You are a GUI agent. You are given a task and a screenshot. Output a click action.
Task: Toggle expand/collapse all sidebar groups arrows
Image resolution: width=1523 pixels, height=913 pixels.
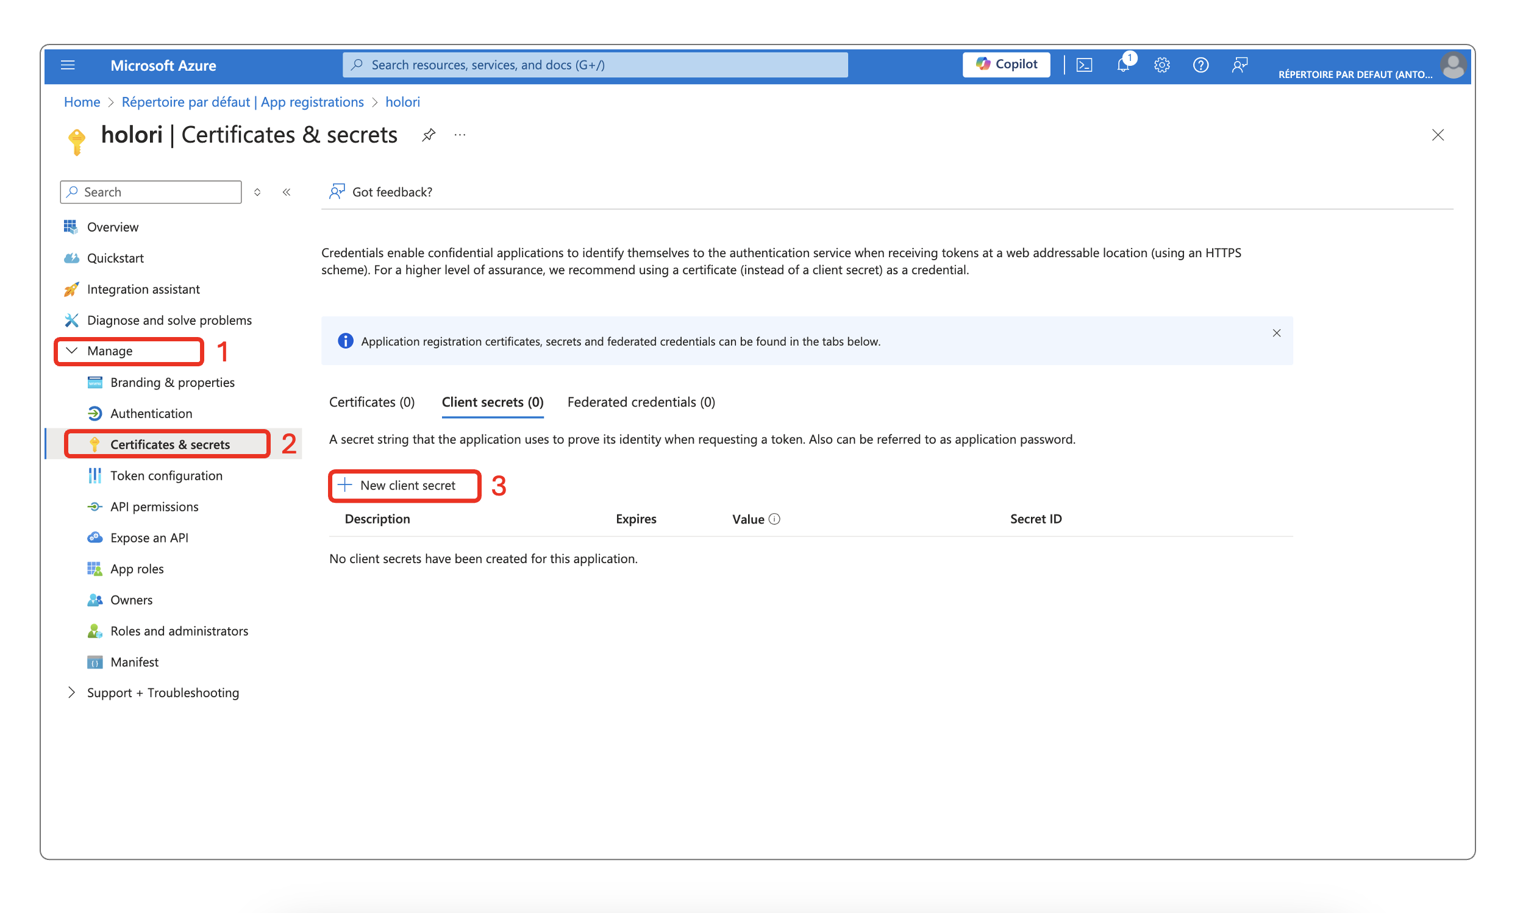[x=257, y=192]
